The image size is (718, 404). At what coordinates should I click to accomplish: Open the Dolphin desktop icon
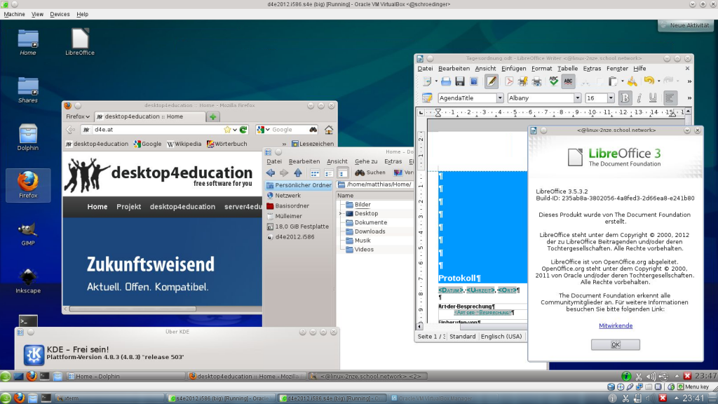pos(28,137)
